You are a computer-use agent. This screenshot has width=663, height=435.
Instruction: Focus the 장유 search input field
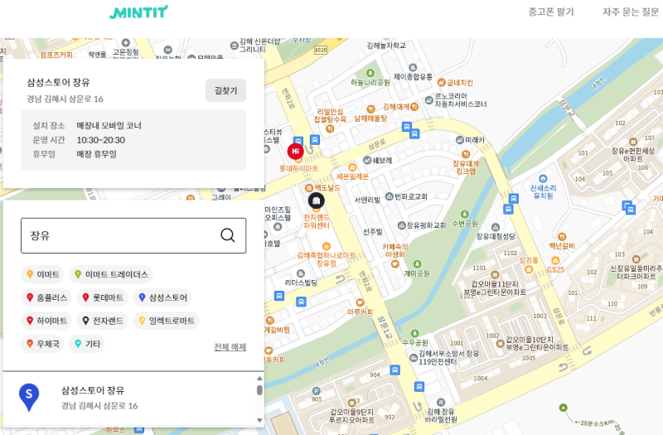tap(133, 235)
